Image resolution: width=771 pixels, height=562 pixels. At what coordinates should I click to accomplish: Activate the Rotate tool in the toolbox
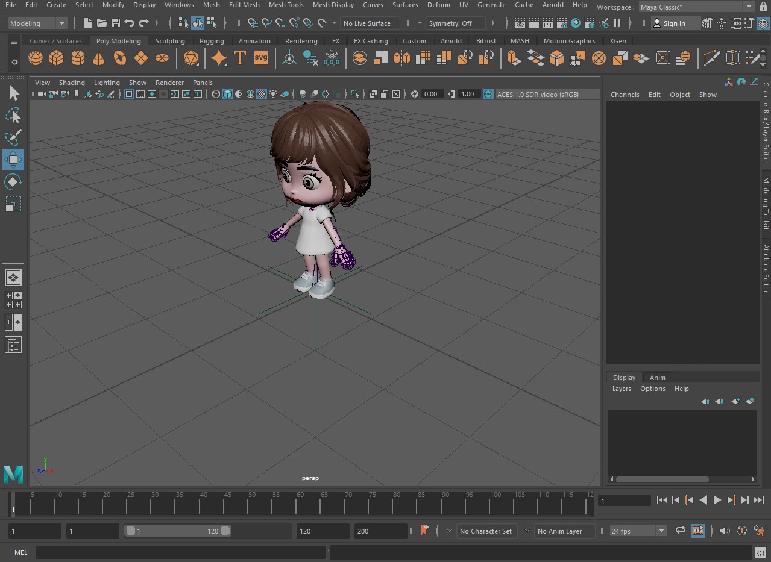pos(13,182)
